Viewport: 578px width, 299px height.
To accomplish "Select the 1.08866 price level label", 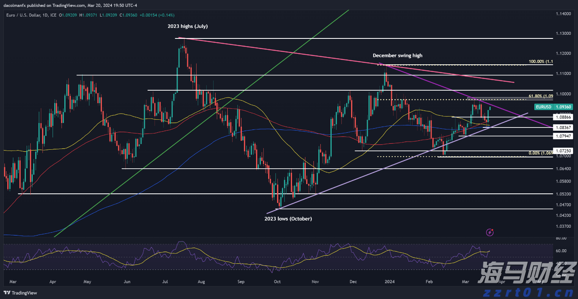I will [x=563, y=117].
